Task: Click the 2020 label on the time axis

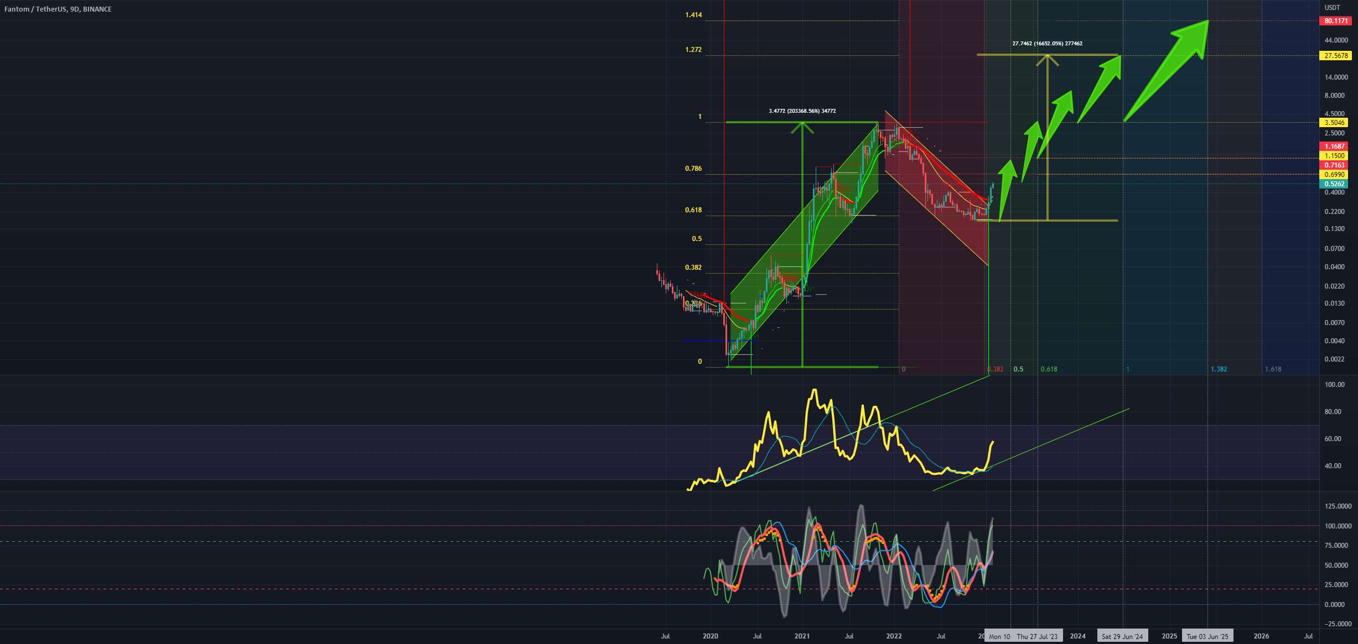Action: (x=711, y=636)
